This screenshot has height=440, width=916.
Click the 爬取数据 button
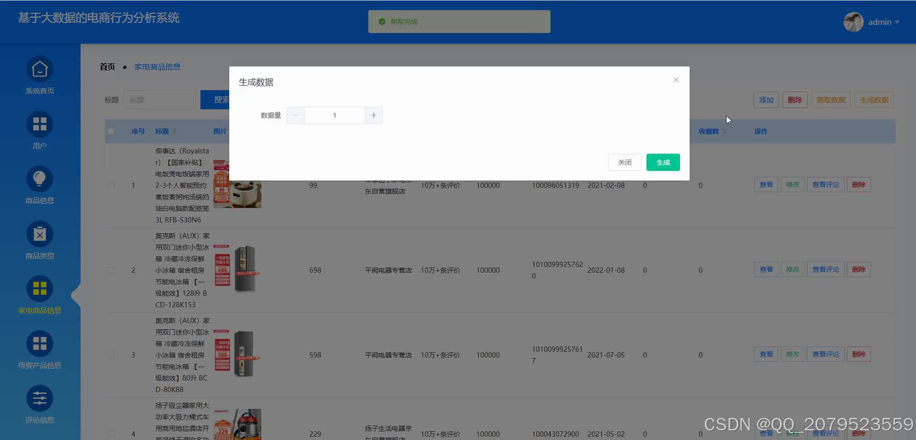coord(831,100)
